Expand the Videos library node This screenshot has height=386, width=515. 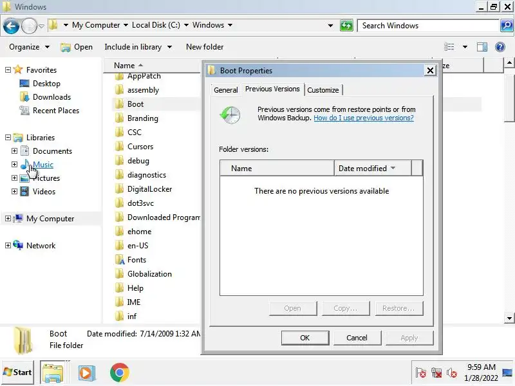coord(14,191)
